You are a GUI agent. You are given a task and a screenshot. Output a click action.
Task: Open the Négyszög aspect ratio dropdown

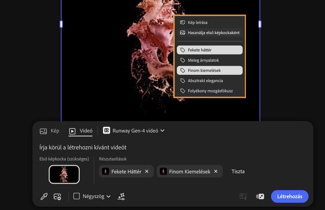92,196
